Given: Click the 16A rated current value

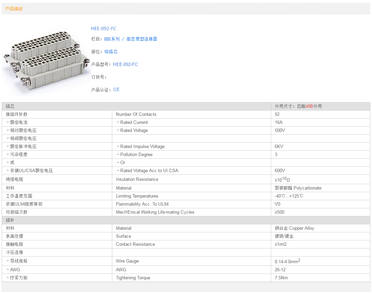Looking at the screenshot, I should click(278, 122).
